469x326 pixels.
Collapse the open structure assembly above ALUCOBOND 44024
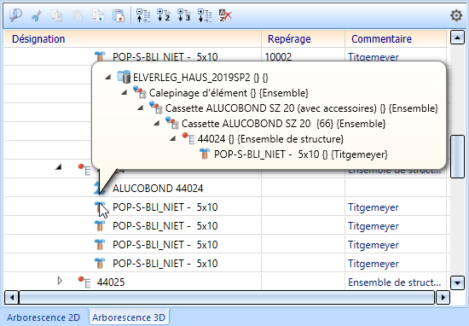click(59, 167)
